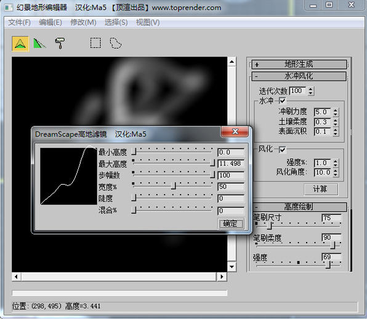Click the 笔刷柔度 slider handle
The height and width of the screenshot is (319, 367).
333,245
